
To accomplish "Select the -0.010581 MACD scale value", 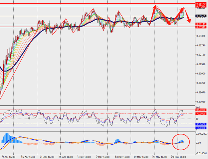I will point(201,153).
